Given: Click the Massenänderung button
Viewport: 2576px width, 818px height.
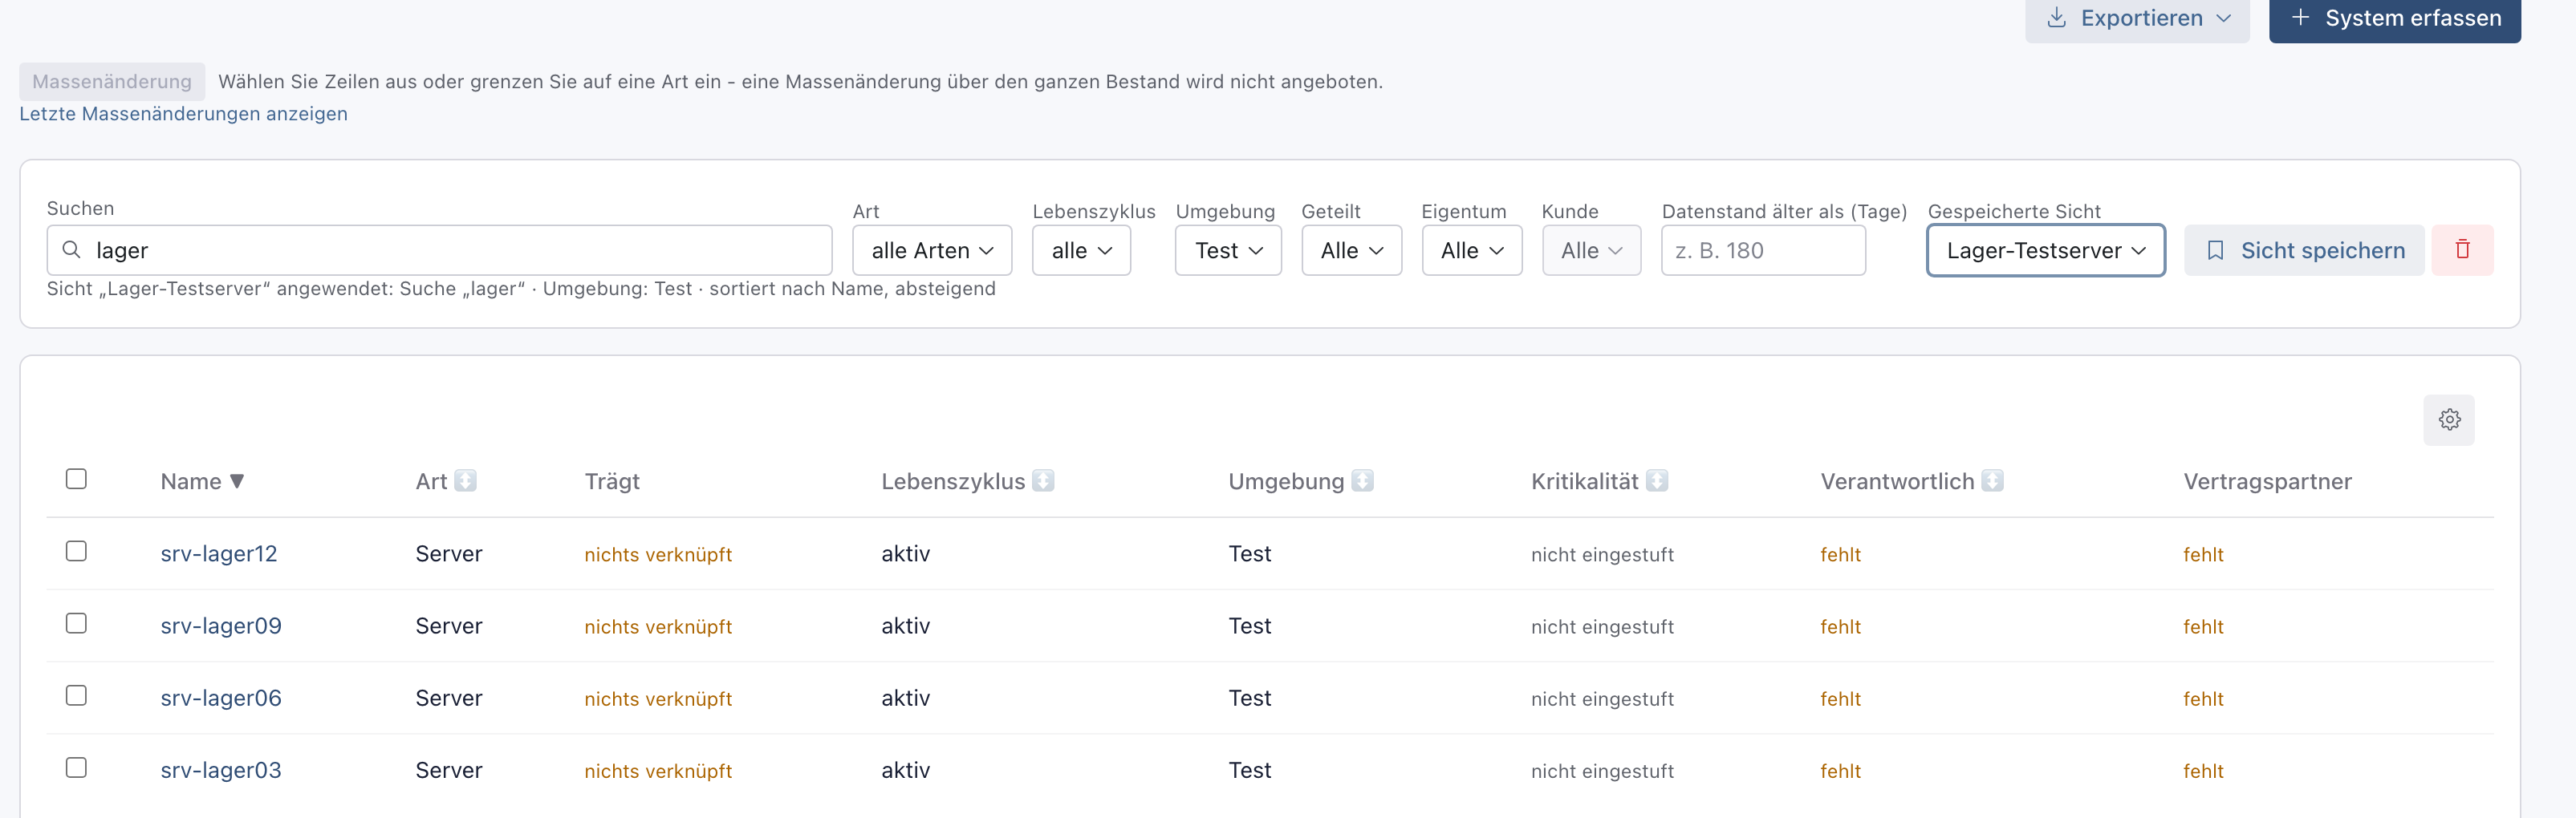Looking at the screenshot, I should (x=112, y=81).
